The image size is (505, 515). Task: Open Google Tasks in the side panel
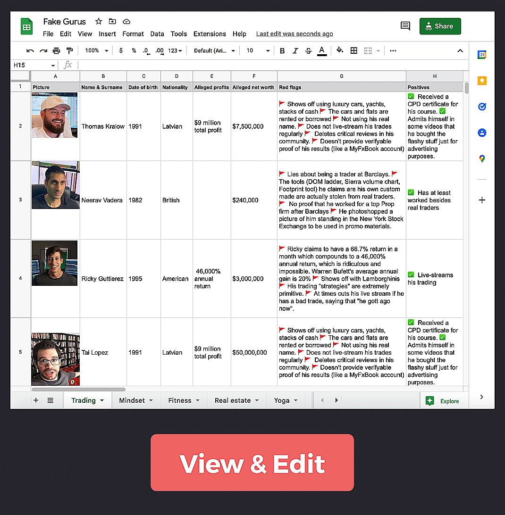click(482, 107)
